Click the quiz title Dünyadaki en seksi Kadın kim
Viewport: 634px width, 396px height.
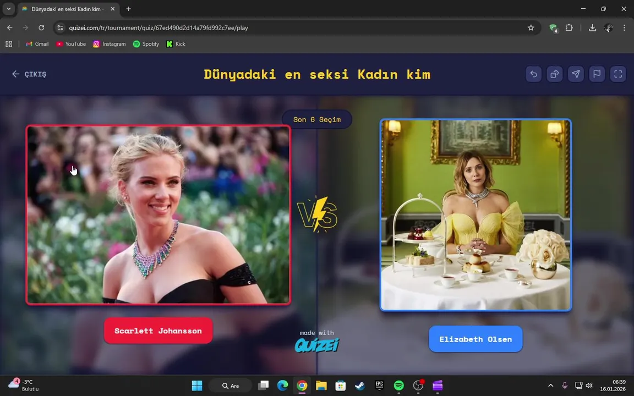(317, 74)
